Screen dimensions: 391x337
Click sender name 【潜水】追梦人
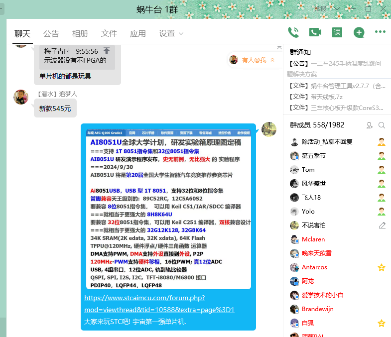click(57, 94)
